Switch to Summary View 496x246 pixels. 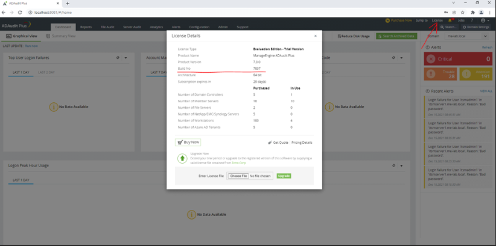click(x=61, y=36)
